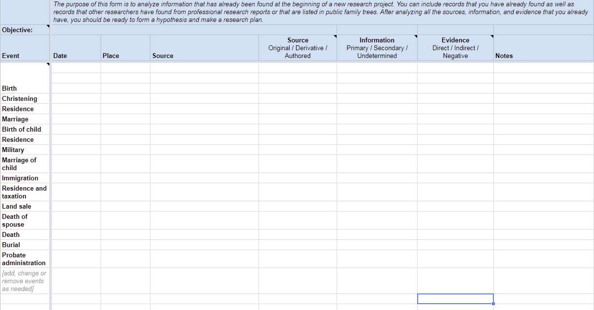This screenshot has height=310, width=594.
Task: Click the Information cell in the Immigration row
Action: 377,178
